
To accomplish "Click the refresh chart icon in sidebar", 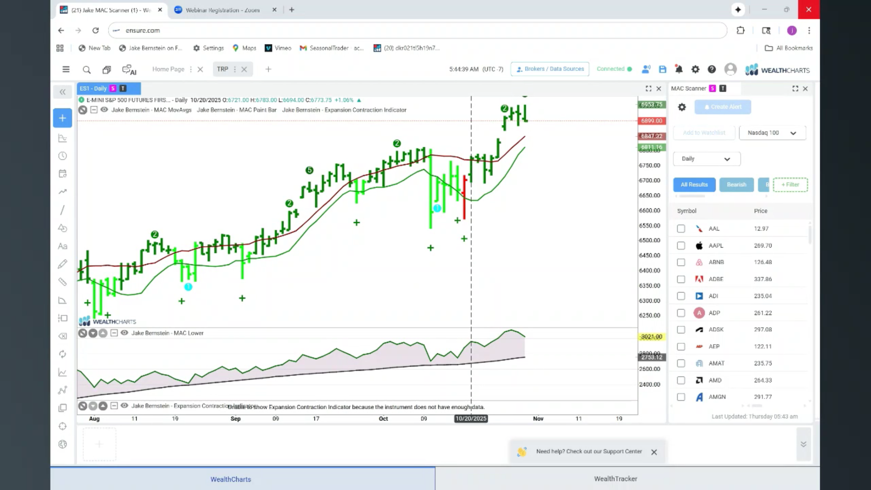I will click(x=63, y=354).
